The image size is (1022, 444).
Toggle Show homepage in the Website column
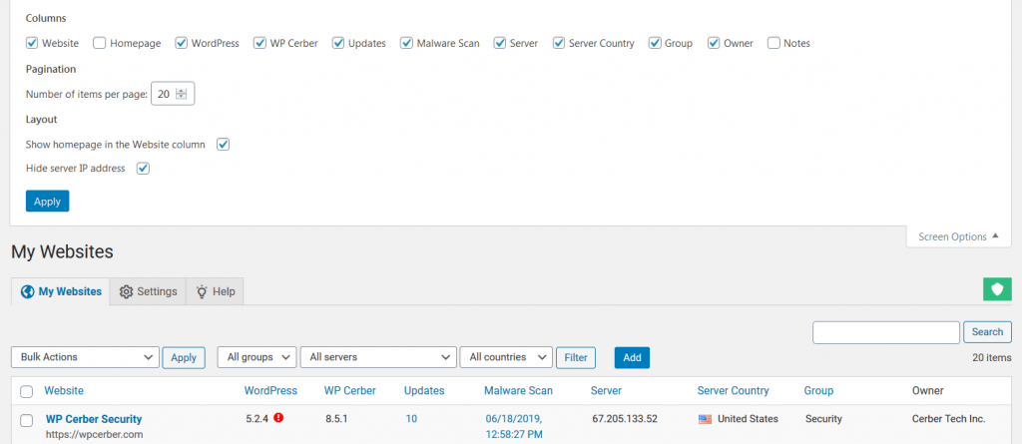click(x=223, y=144)
